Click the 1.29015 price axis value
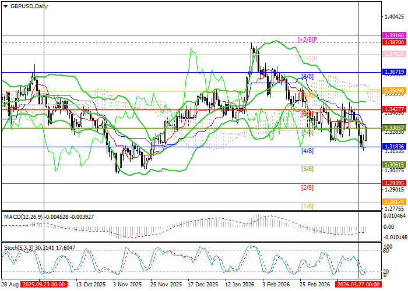This screenshot has height=291, width=408. (394, 189)
